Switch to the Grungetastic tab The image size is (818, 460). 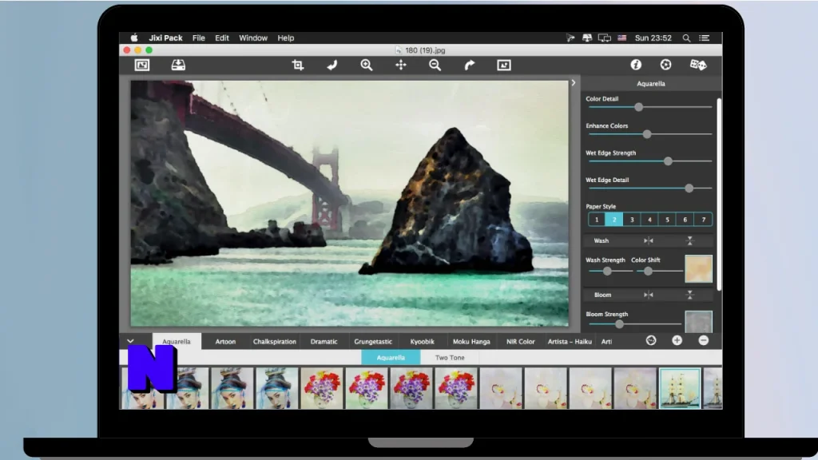point(373,342)
